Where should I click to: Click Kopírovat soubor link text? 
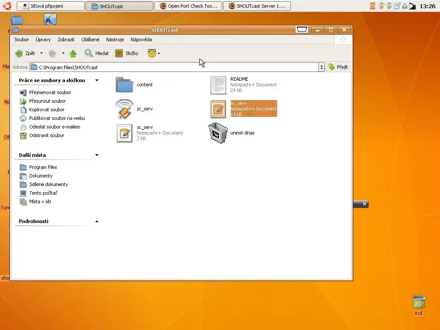tap(47, 110)
